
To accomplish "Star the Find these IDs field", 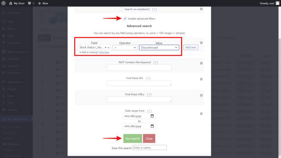I will pyautogui.click(x=201, y=79).
